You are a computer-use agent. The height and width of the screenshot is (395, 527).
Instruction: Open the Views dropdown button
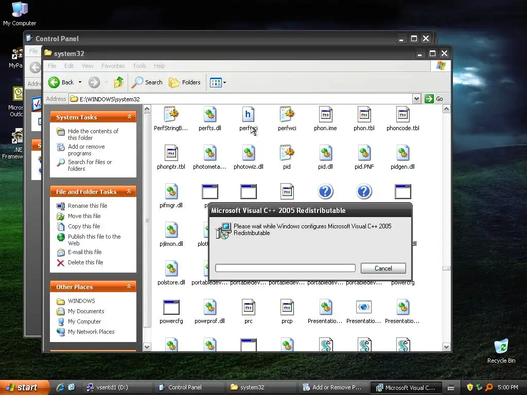pyautogui.click(x=218, y=82)
